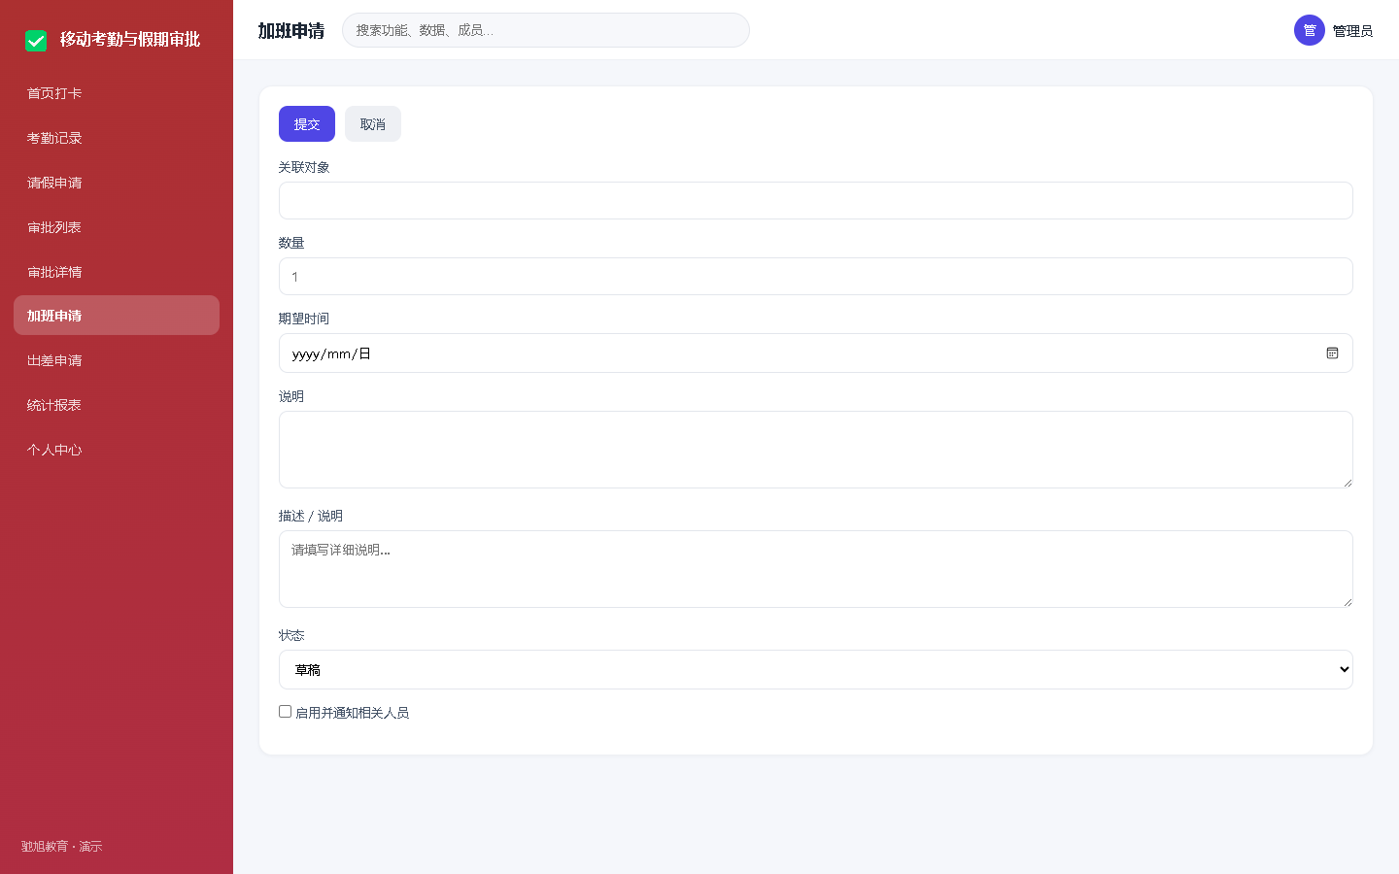This screenshot has width=1399, height=874.
Task: Click the purple 管 avatar icon
Action: tap(1310, 30)
